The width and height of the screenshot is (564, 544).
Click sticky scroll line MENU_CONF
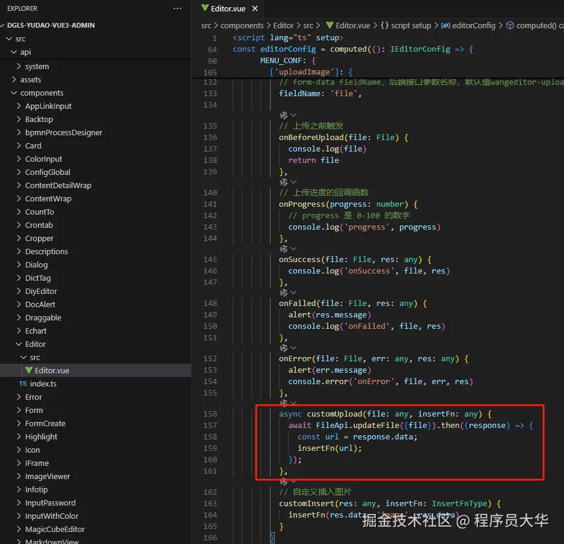pos(288,60)
